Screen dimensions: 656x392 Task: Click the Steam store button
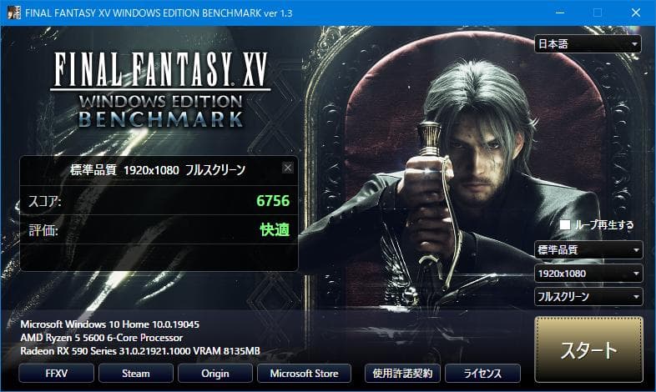tap(136, 373)
